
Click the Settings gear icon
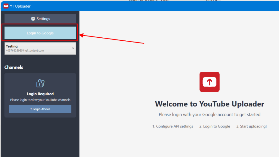point(33,19)
